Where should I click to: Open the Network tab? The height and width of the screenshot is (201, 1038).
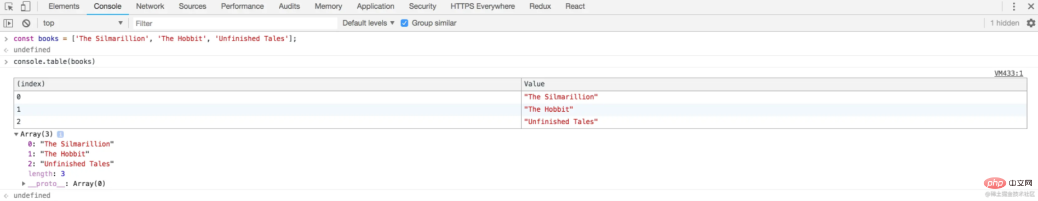(150, 7)
